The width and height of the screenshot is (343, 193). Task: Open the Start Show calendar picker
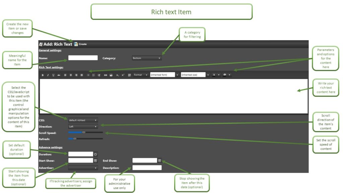pyautogui.click(x=95, y=160)
